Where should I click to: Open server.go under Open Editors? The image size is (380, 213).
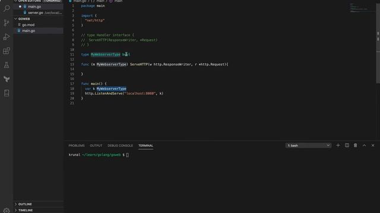pos(36,12)
